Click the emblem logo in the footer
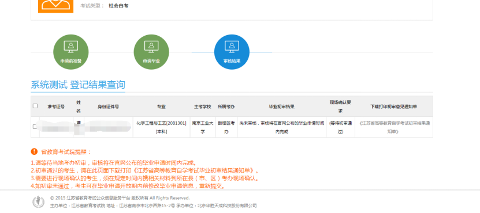 coord(38,201)
